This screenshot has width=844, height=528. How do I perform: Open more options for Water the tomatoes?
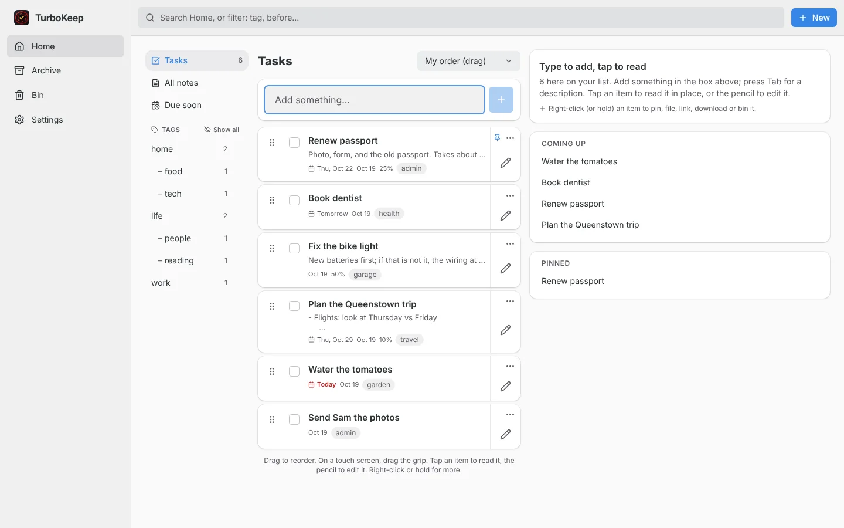pos(511,367)
